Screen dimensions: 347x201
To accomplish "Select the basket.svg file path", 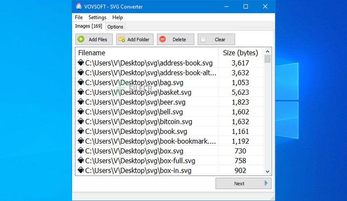I will pos(138,92).
